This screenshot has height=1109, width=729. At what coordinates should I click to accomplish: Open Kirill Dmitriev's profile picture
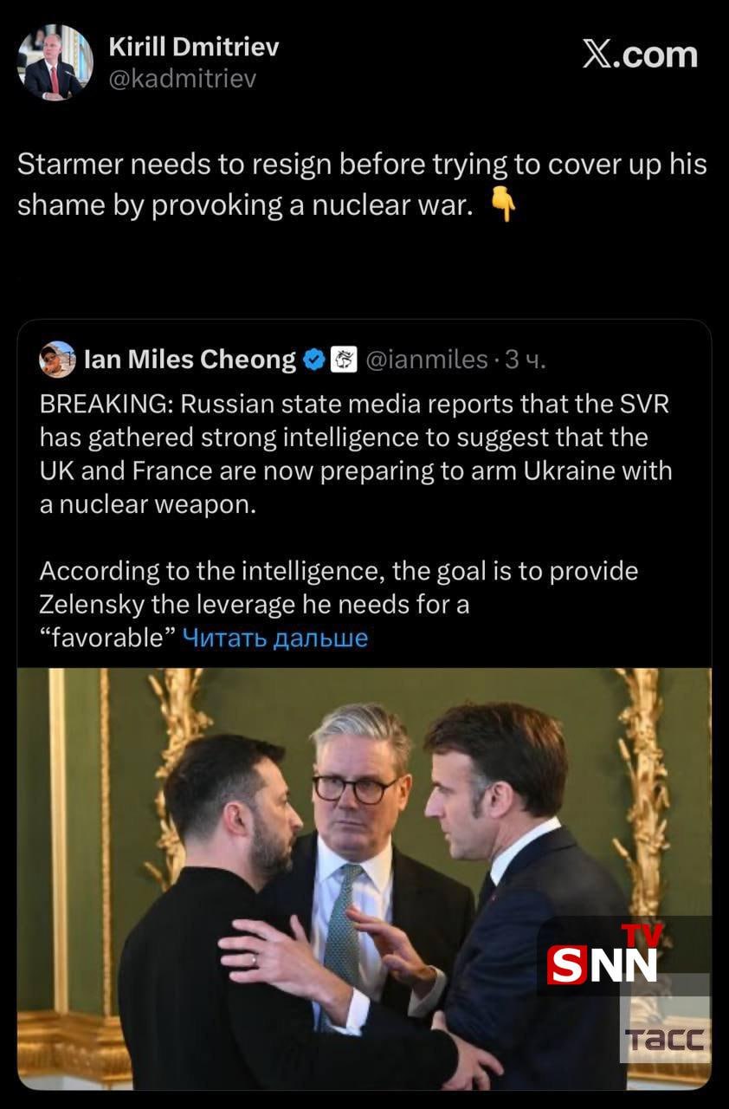click(55, 62)
